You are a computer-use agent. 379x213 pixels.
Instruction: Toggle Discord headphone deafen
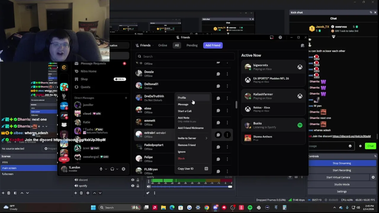112,169
